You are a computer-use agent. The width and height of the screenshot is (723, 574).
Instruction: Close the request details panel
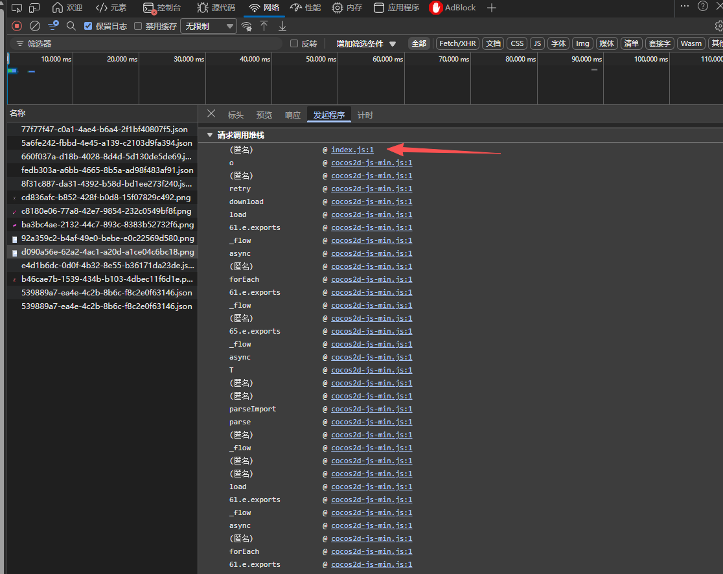[211, 114]
